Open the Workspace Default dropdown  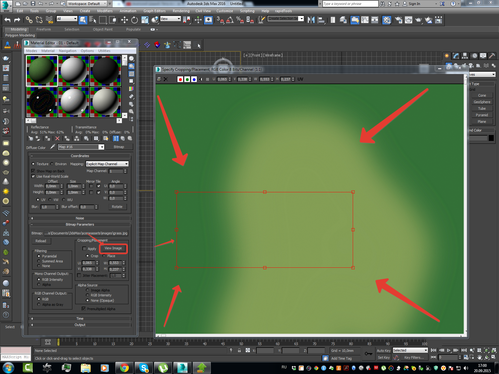pos(87,4)
